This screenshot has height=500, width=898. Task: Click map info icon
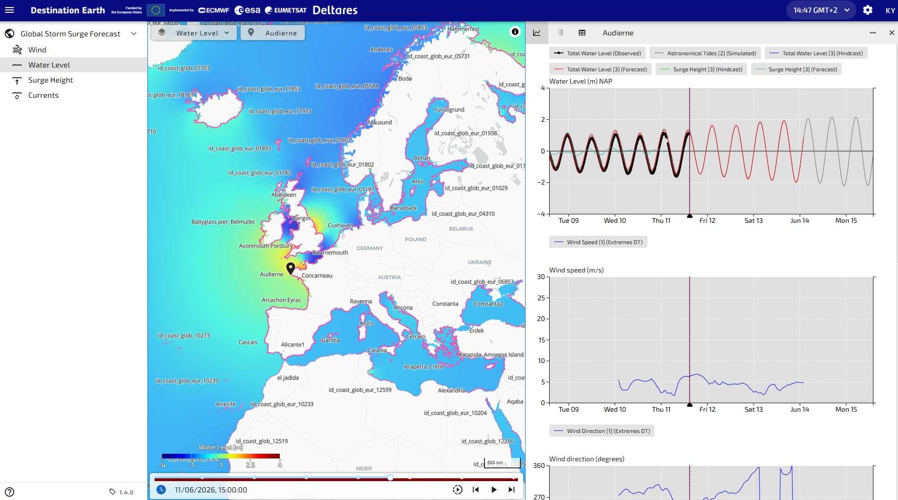pyautogui.click(x=515, y=32)
